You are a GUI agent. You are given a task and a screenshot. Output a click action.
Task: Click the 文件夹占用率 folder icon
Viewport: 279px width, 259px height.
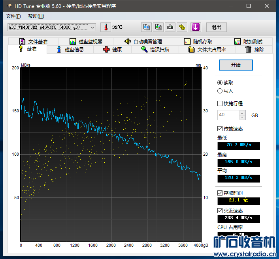click(191, 49)
